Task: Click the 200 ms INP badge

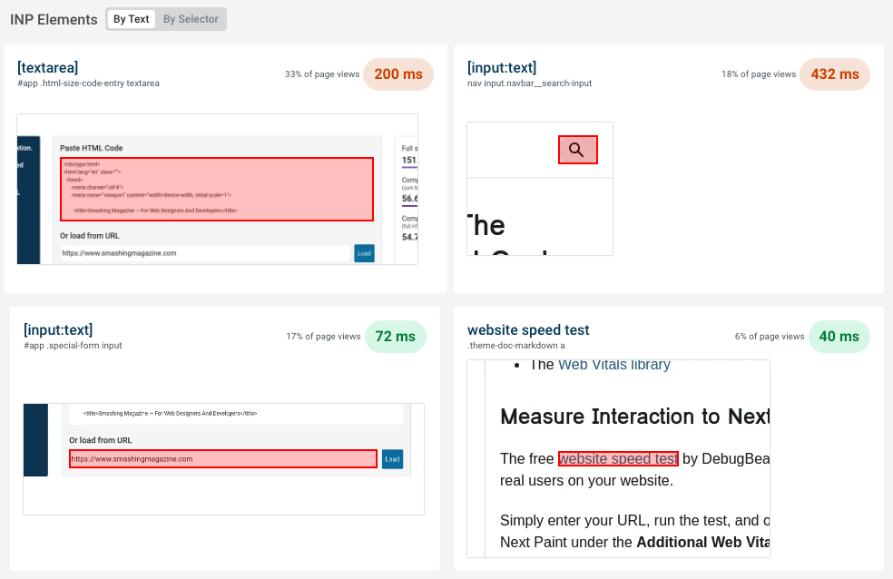Action: 398,74
